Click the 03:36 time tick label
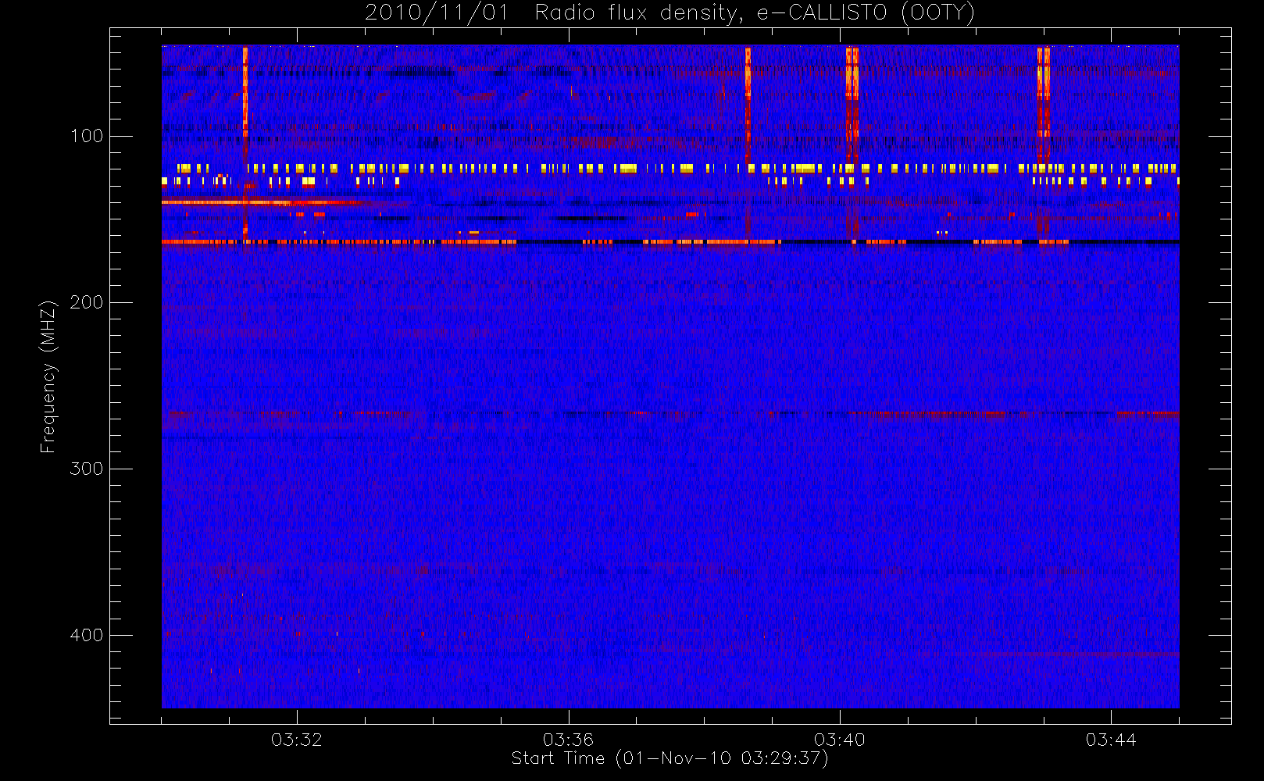The width and height of the screenshot is (1264, 781). (569, 740)
